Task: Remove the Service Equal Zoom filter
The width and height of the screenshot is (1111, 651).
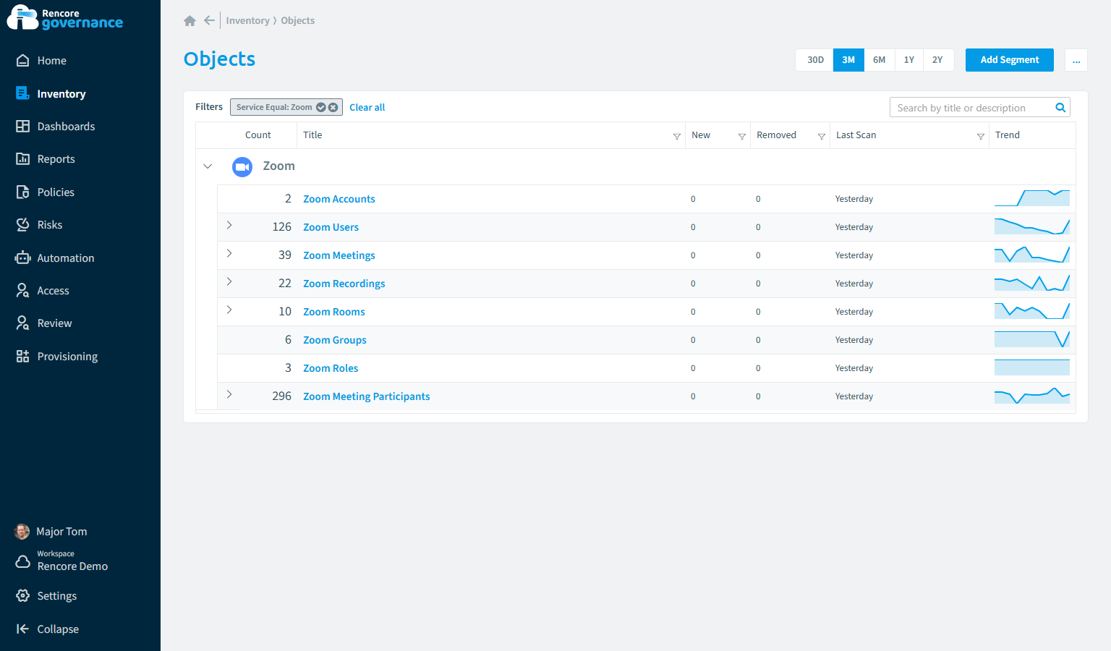Action: click(333, 107)
